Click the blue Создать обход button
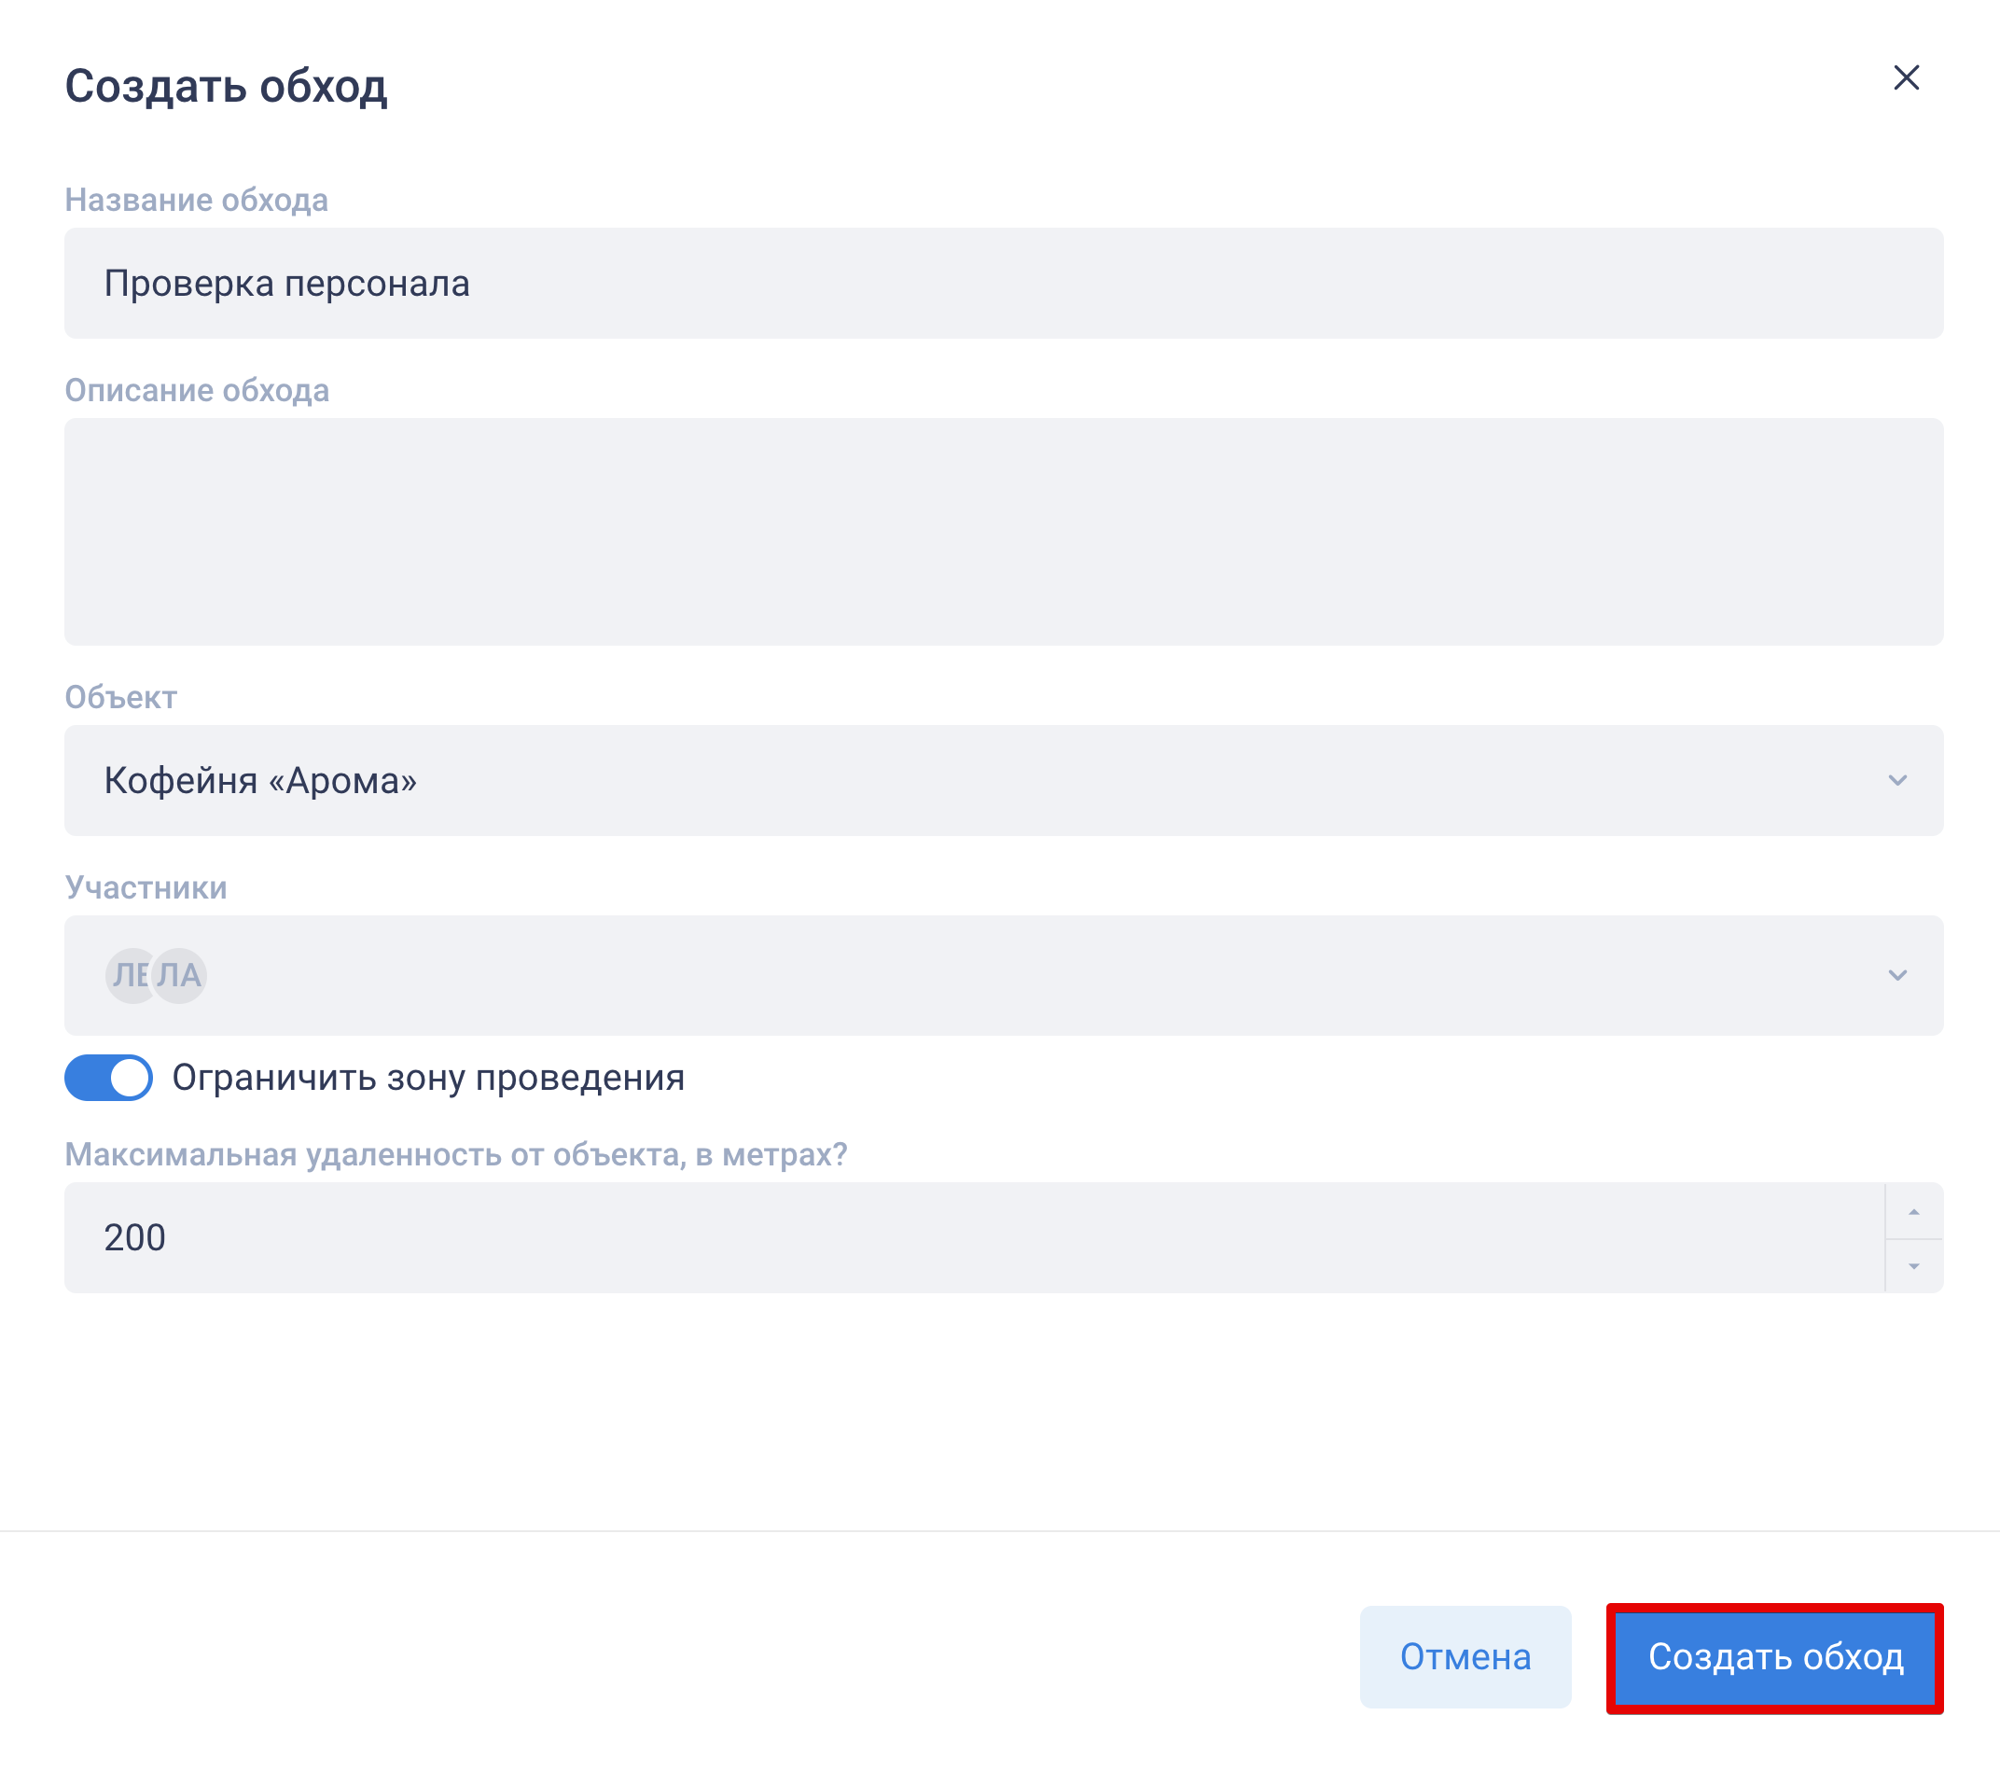The image size is (2000, 1771). pos(1774,1657)
